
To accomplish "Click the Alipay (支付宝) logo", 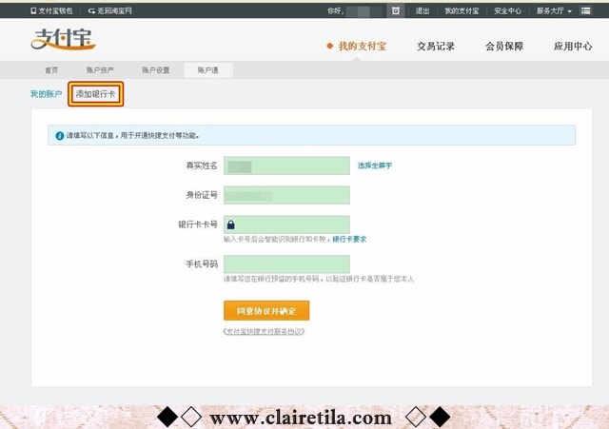I will pos(63,40).
